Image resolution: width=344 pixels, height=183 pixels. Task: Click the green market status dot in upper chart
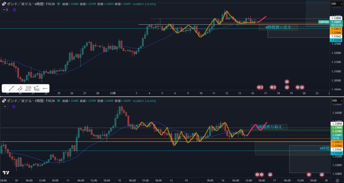pyautogui.click(x=59, y=4)
